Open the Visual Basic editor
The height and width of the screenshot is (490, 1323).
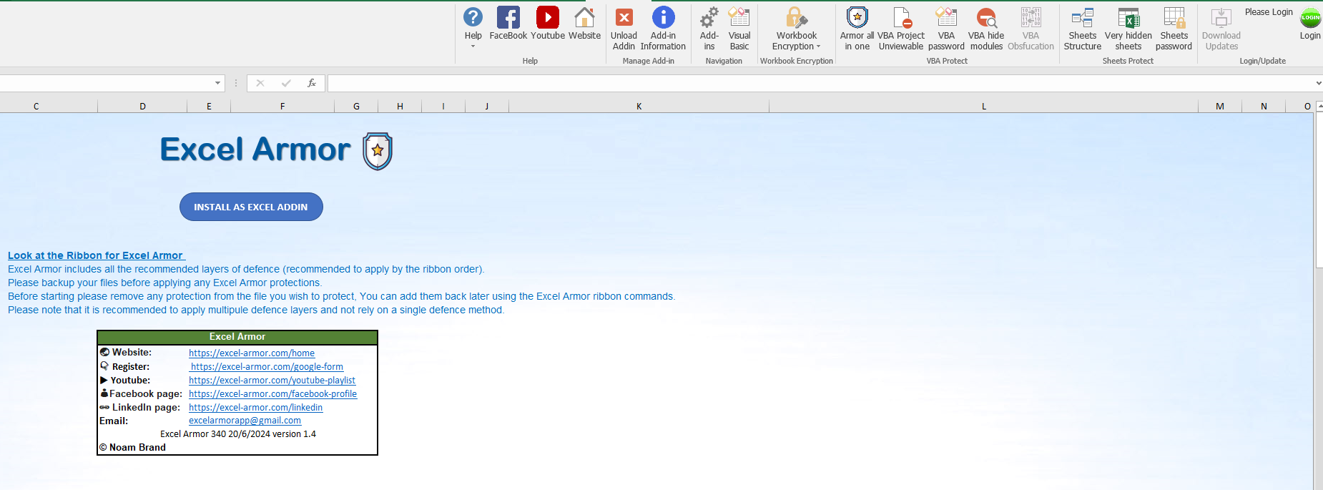(739, 29)
